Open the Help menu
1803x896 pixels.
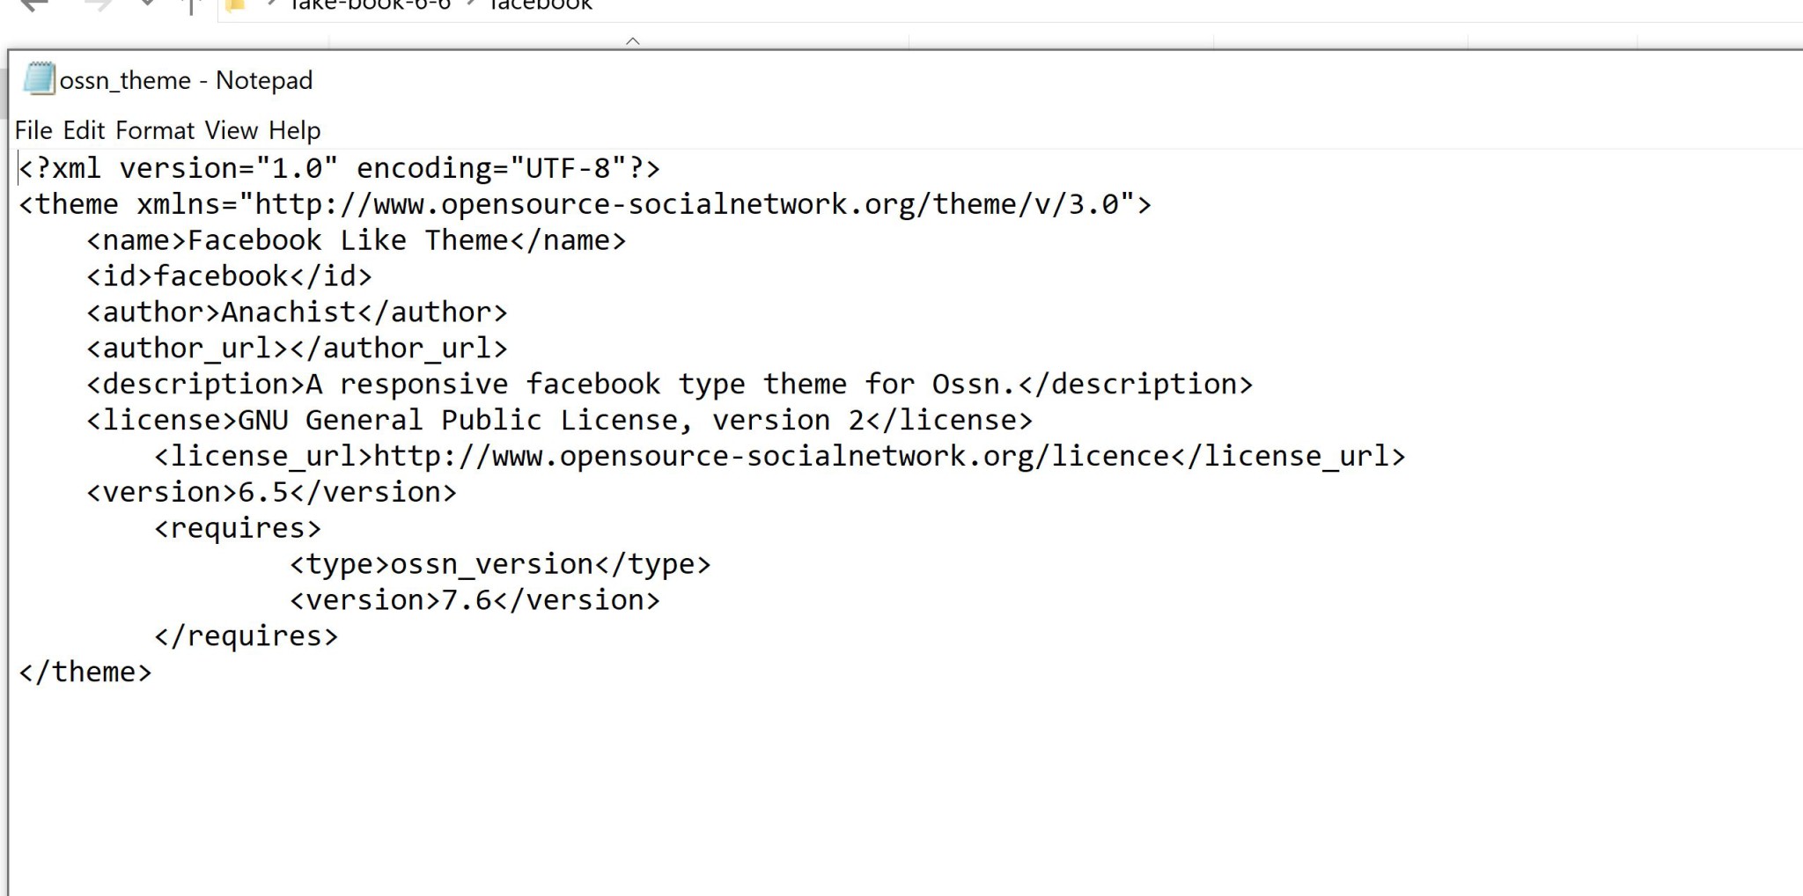294,130
